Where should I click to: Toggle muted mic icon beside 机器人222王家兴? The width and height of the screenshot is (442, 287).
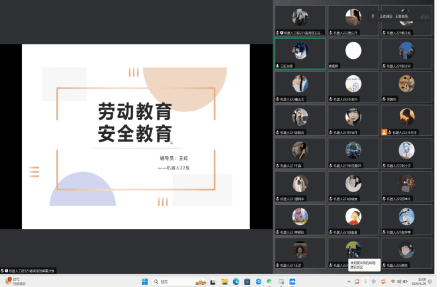click(331, 99)
